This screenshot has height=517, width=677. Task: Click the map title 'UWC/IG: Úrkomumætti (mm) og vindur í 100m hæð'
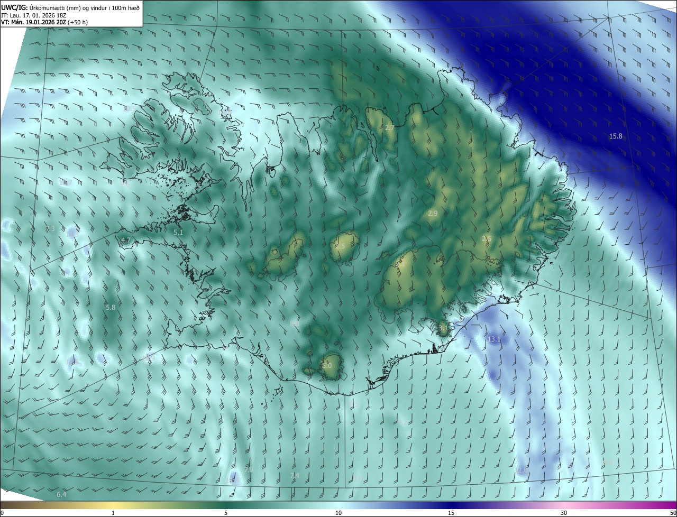click(70, 7)
